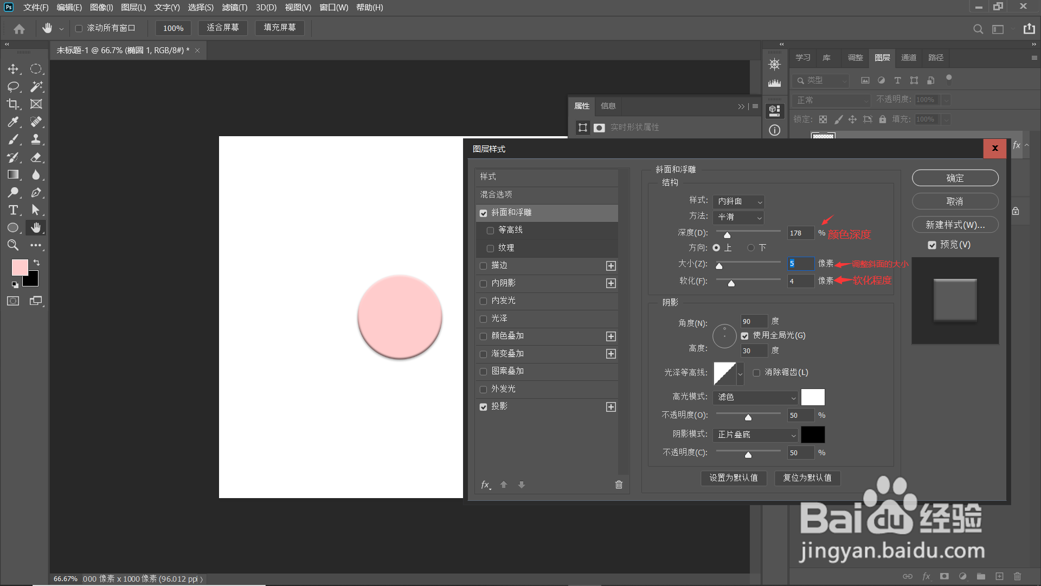Viewport: 1041px width, 586px height.
Task: Open the 阴影模式 dropdown showing 正片叠底
Action: (x=756, y=435)
